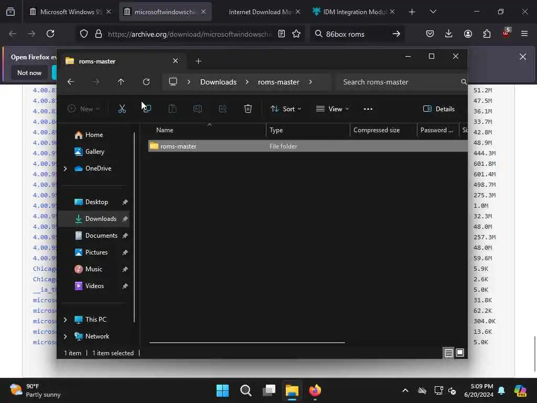Click the weather widget on taskbar
The width and height of the screenshot is (537, 403).
point(35,390)
